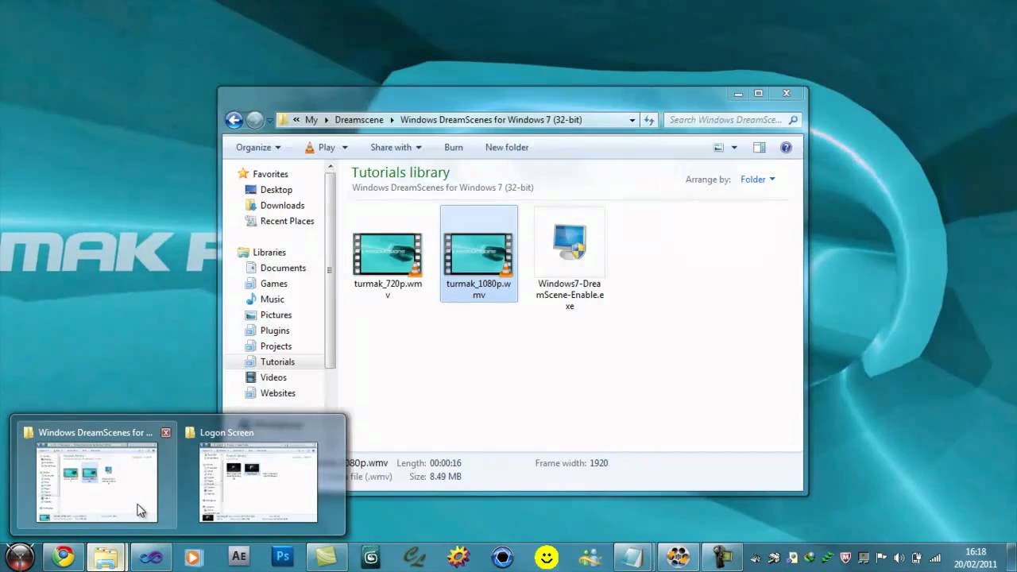This screenshot has height=572, width=1017.
Task: Refresh the folder with refresh button
Action: [x=649, y=120]
